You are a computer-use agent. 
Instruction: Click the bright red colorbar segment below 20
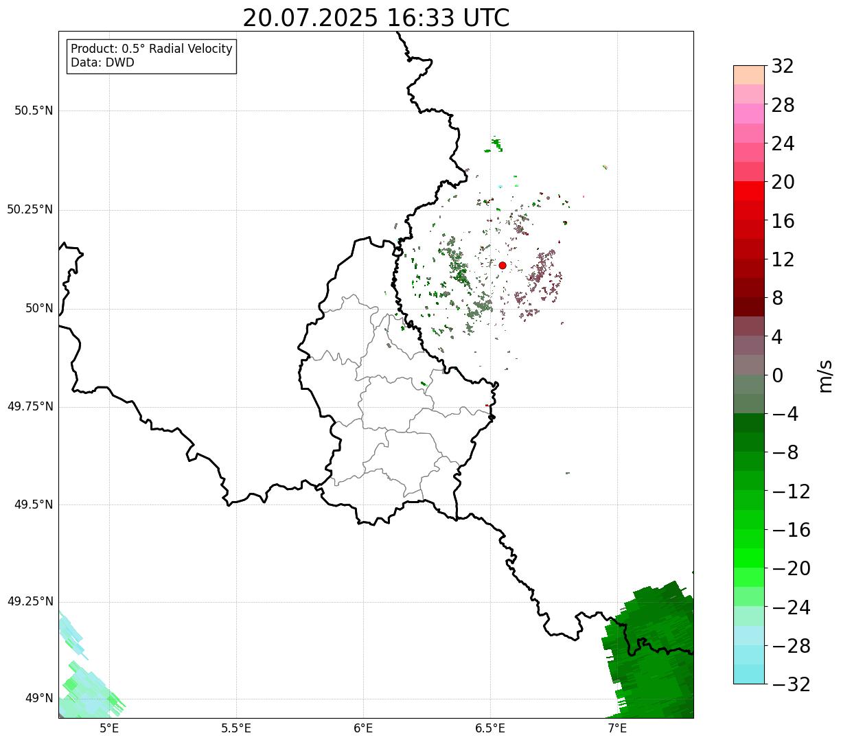coord(749,191)
